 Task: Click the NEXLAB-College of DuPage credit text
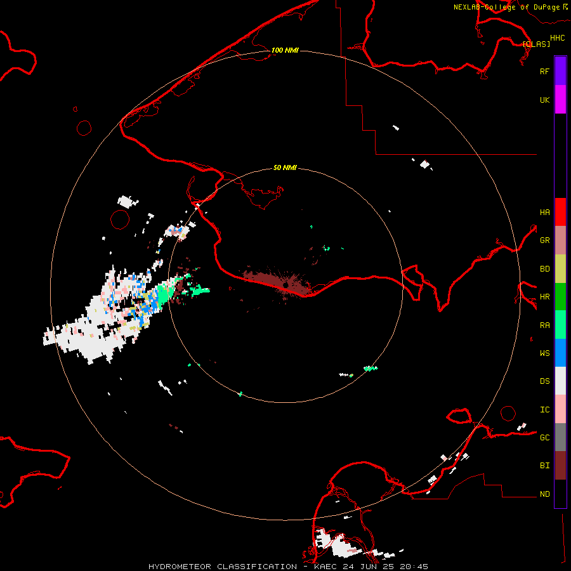point(506,7)
